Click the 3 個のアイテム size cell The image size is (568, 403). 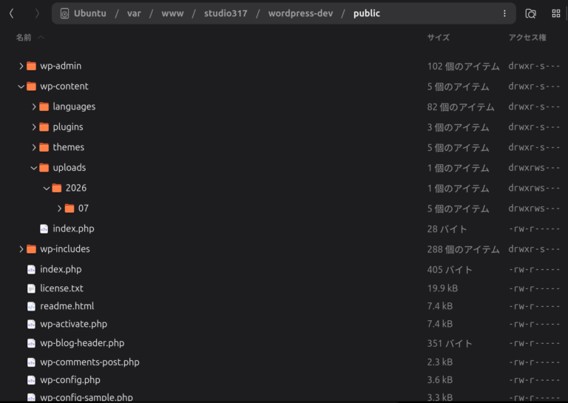click(458, 127)
